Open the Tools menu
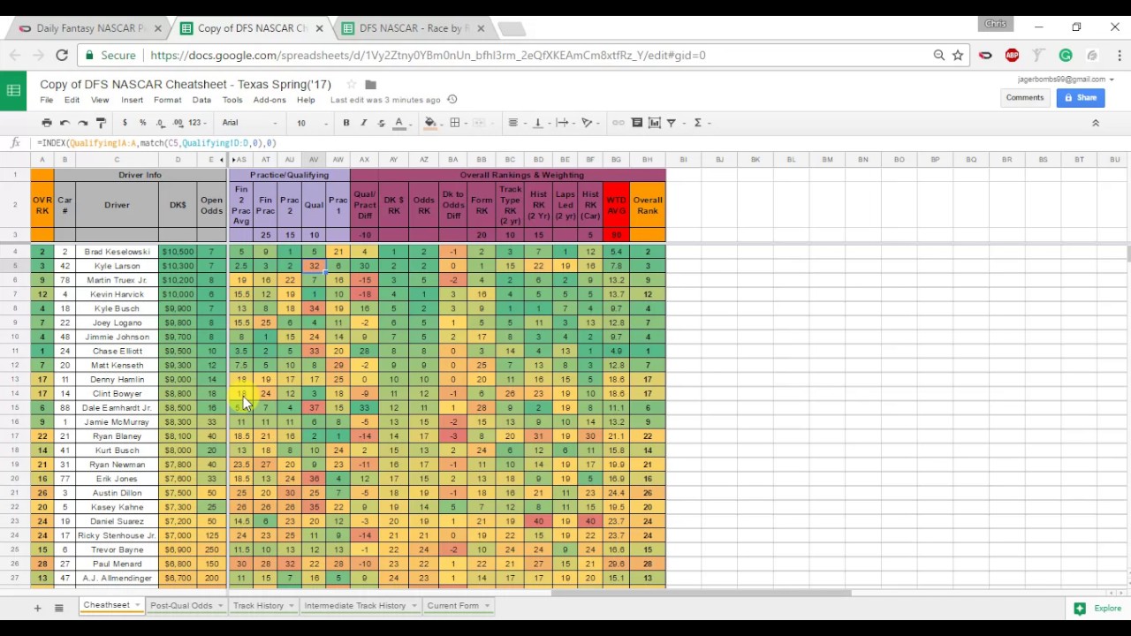The width and height of the screenshot is (1131, 636). coord(232,100)
